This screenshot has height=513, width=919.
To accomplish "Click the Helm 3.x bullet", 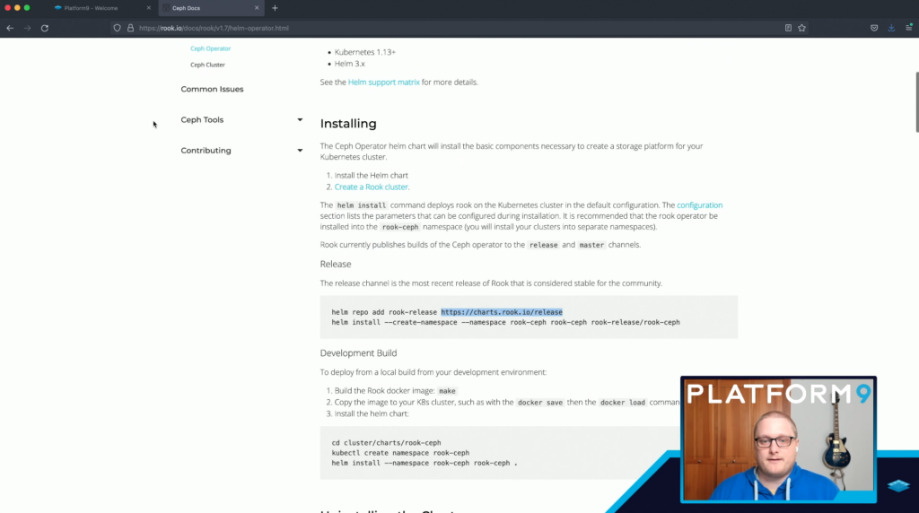I will pyautogui.click(x=350, y=64).
